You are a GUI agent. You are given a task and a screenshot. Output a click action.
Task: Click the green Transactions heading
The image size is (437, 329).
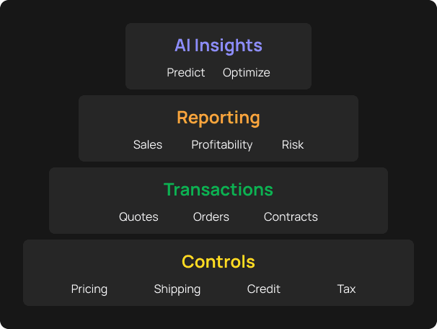(218, 190)
